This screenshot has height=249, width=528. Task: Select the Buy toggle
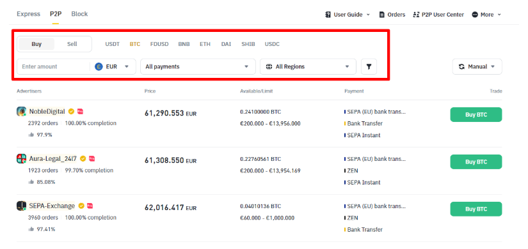(36, 44)
